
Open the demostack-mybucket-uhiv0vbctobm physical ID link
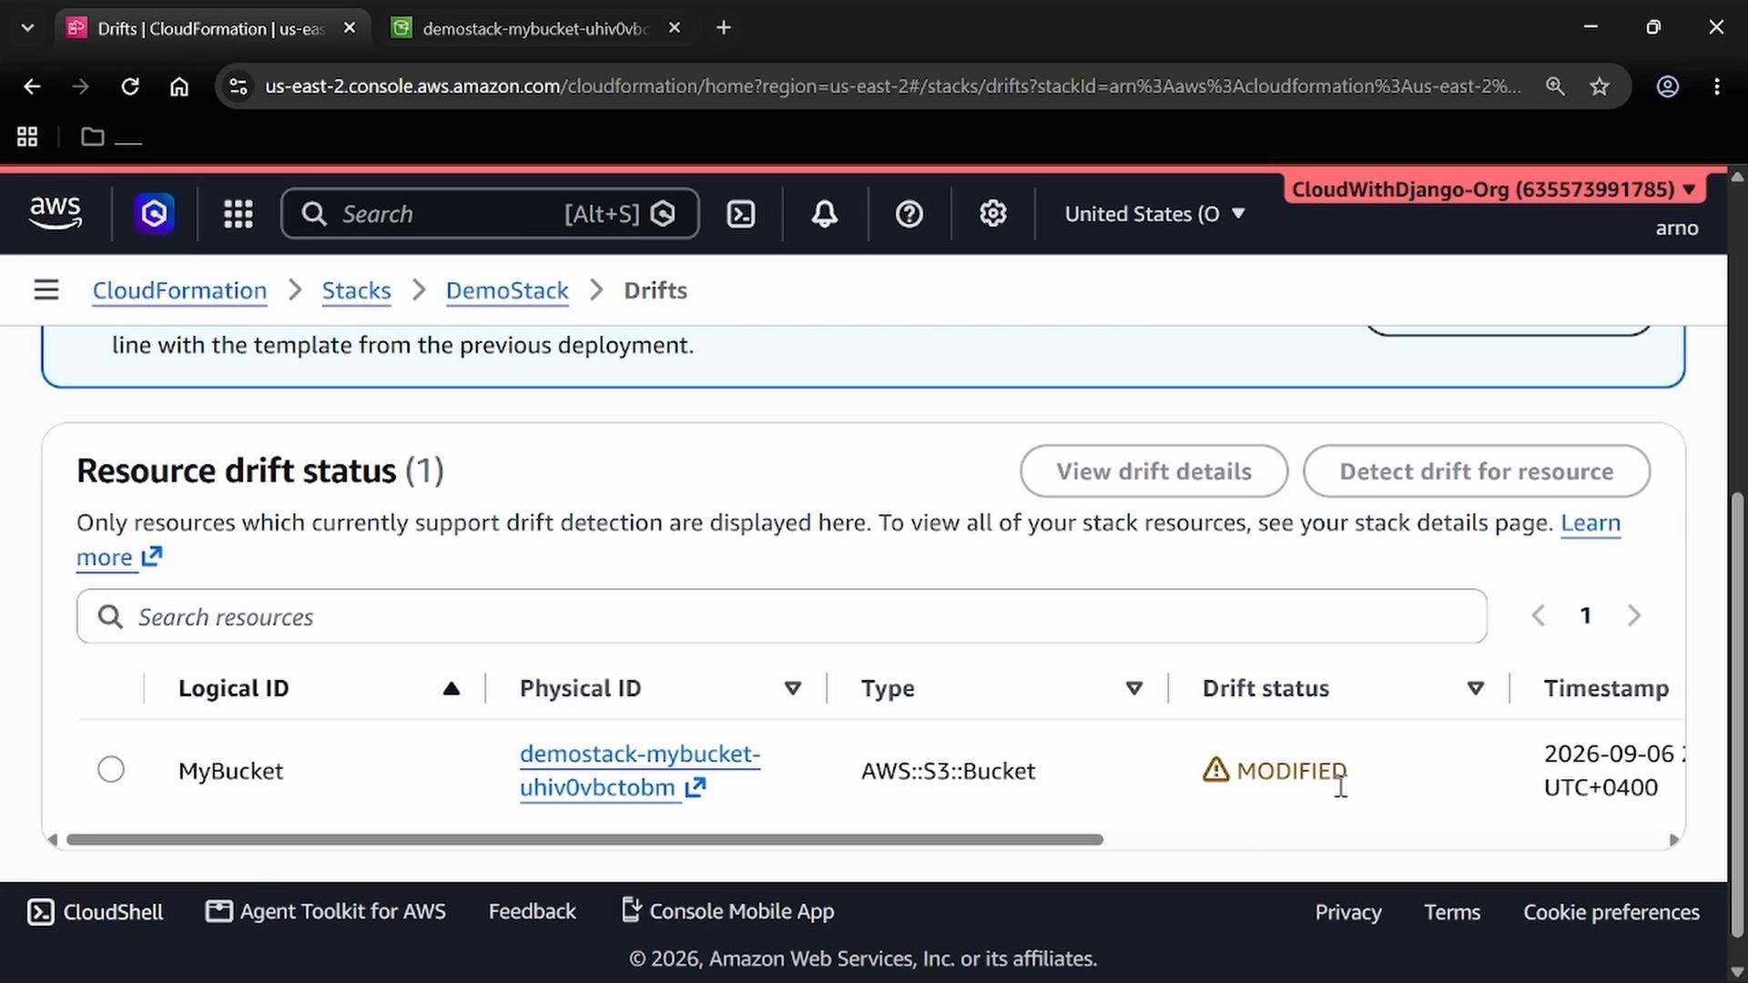pos(639,770)
